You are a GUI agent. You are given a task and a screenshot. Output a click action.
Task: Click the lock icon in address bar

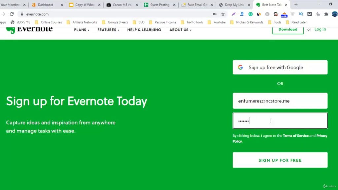coord(22,14)
